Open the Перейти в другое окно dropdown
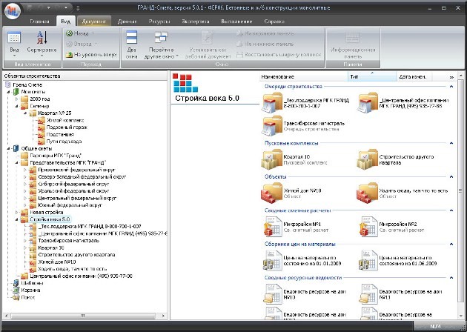467x332 pixels. click(161, 44)
